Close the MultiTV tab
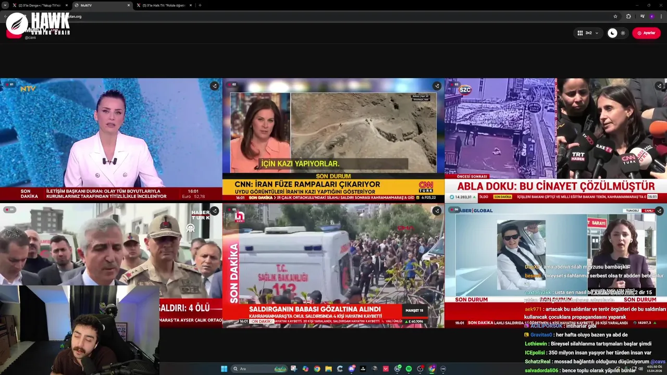Screen dimensions: 667x375 tap(129, 5)
